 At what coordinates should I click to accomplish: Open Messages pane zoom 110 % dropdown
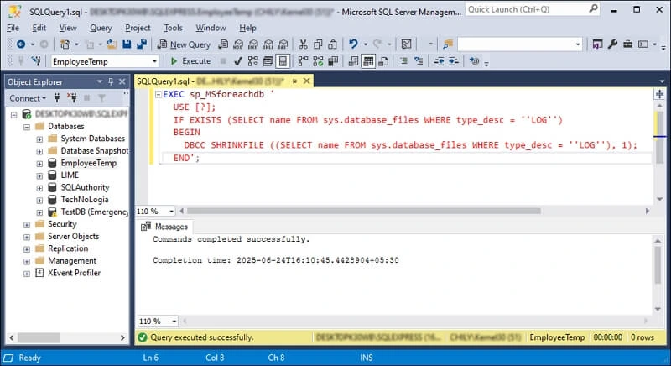coord(174,321)
